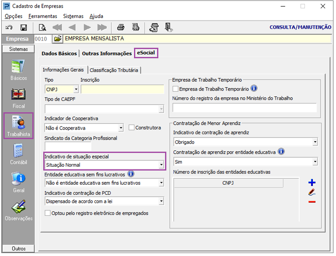336x256 pixels.
Task: Jump to first record with double-left arrow
Action: (57, 27)
